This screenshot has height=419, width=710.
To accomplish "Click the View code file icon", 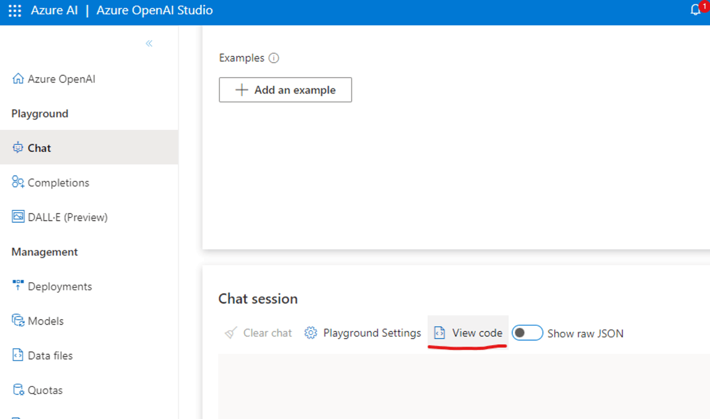I will click(440, 333).
